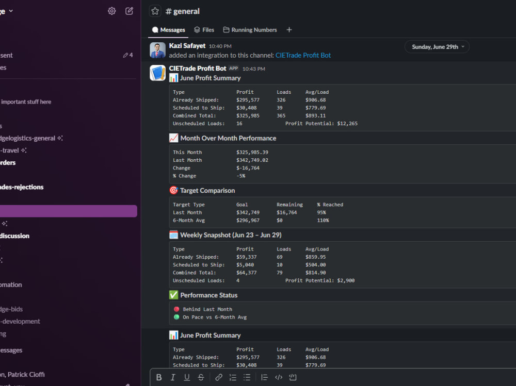
Task: Expand the workspace name dropdown chevron
Action: (x=11, y=11)
